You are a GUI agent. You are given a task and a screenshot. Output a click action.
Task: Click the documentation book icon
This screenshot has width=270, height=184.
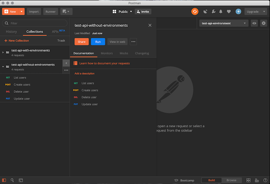75,63
